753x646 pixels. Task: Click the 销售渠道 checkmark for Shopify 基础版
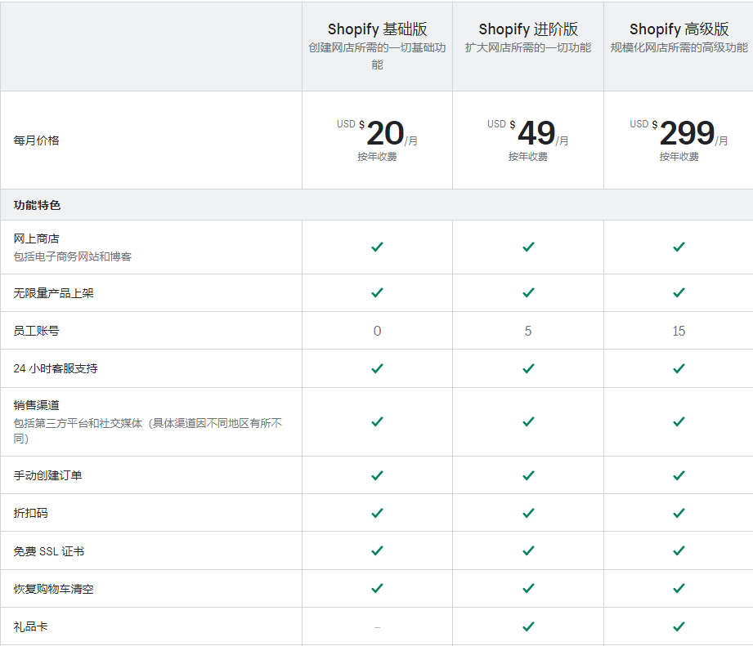(376, 422)
